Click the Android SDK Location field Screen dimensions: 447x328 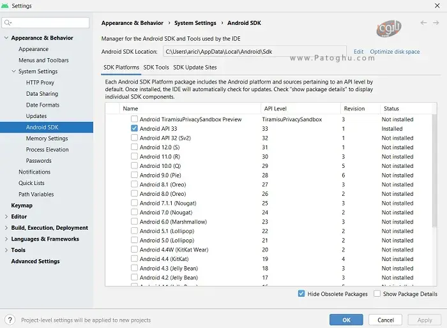click(255, 52)
